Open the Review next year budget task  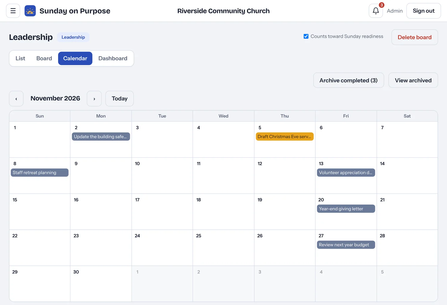346,245
